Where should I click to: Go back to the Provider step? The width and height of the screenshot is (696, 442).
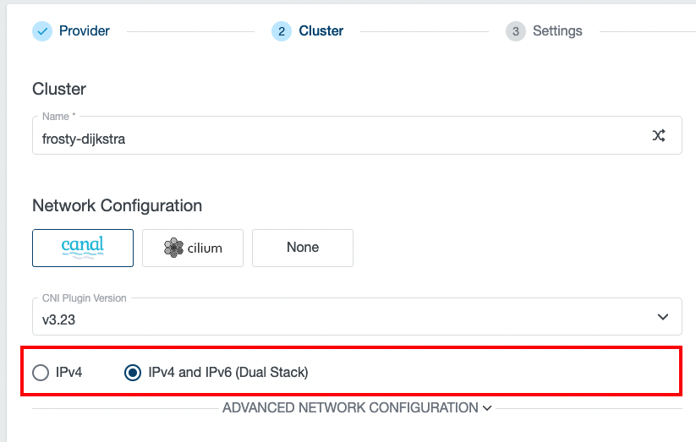point(84,31)
